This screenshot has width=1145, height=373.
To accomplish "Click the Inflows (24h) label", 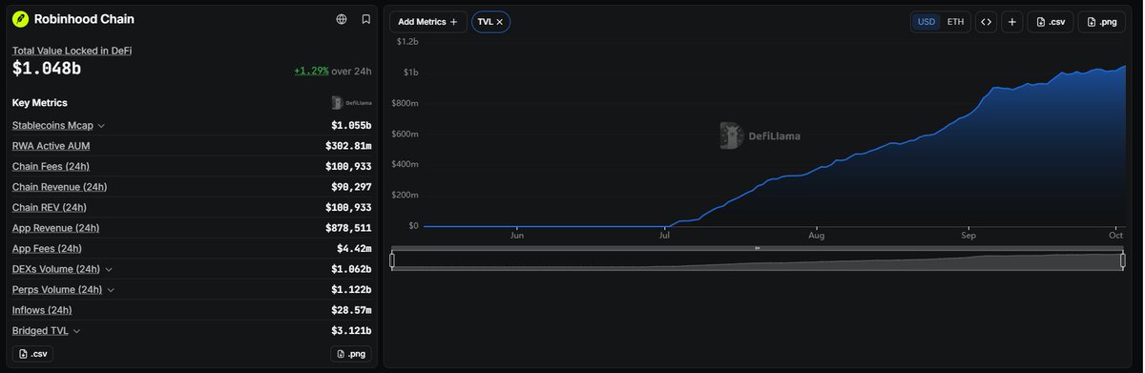I will tap(42, 310).
